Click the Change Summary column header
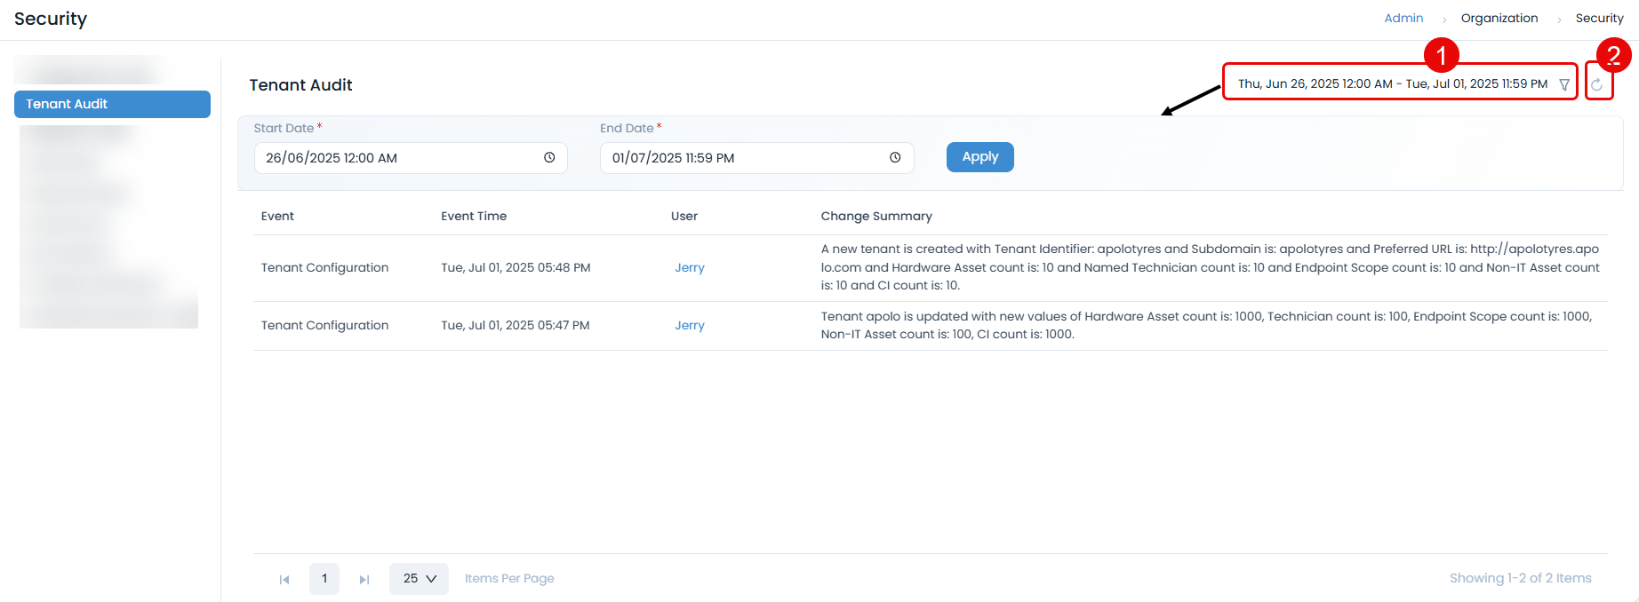 (875, 216)
